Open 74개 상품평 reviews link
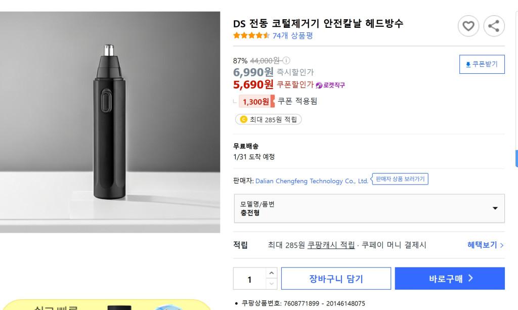Screen dimensions: 518x310 pyautogui.click(x=292, y=36)
